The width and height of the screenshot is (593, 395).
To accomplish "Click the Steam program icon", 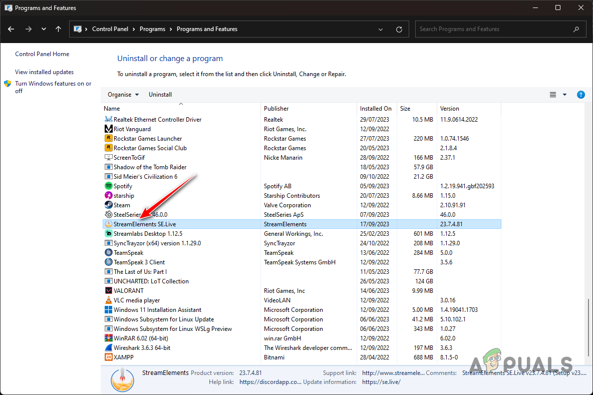I will coord(109,205).
